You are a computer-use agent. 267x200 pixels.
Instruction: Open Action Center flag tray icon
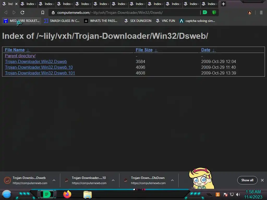pyautogui.click(x=226, y=194)
